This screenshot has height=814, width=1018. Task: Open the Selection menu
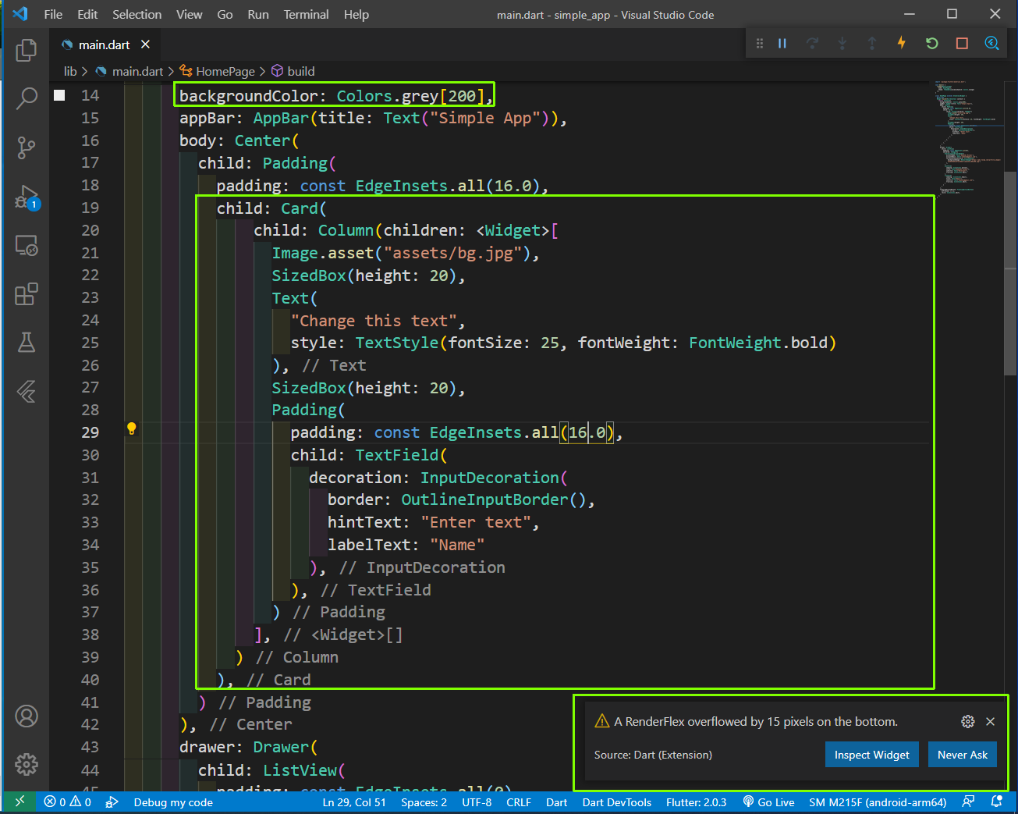pyautogui.click(x=137, y=14)
